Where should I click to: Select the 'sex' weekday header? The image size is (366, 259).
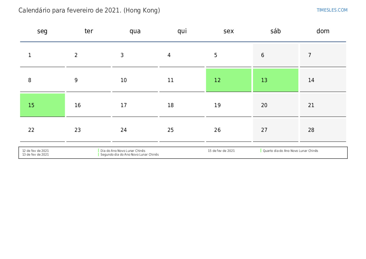click(x=229, y=31)
